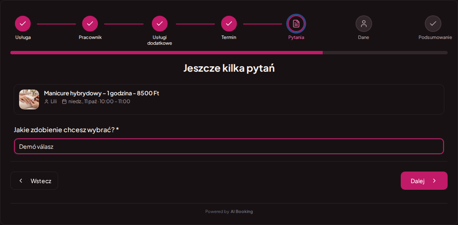Select the Pracownik step checkmark circle
Screen dimensions: 458x225
pyautogui.click(x=90, y=24)
